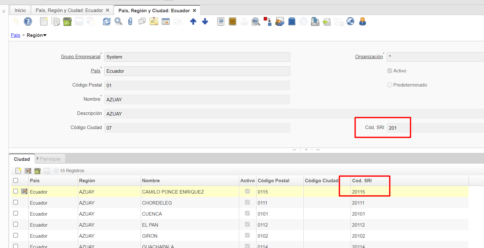
Task: Select the CHORDELEG row checkbox
Action: [16, 202]
